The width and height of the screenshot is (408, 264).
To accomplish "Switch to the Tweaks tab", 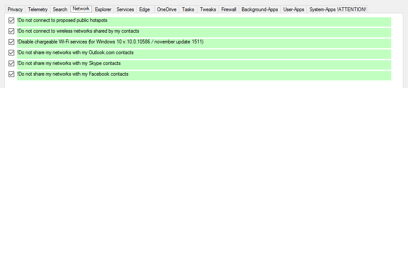I will [x=208, y=9].
